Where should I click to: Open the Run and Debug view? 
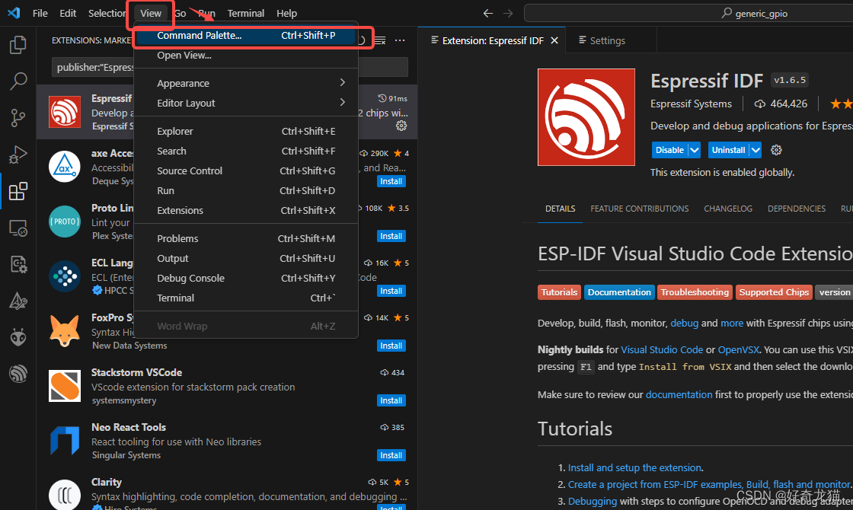[18, 155]
